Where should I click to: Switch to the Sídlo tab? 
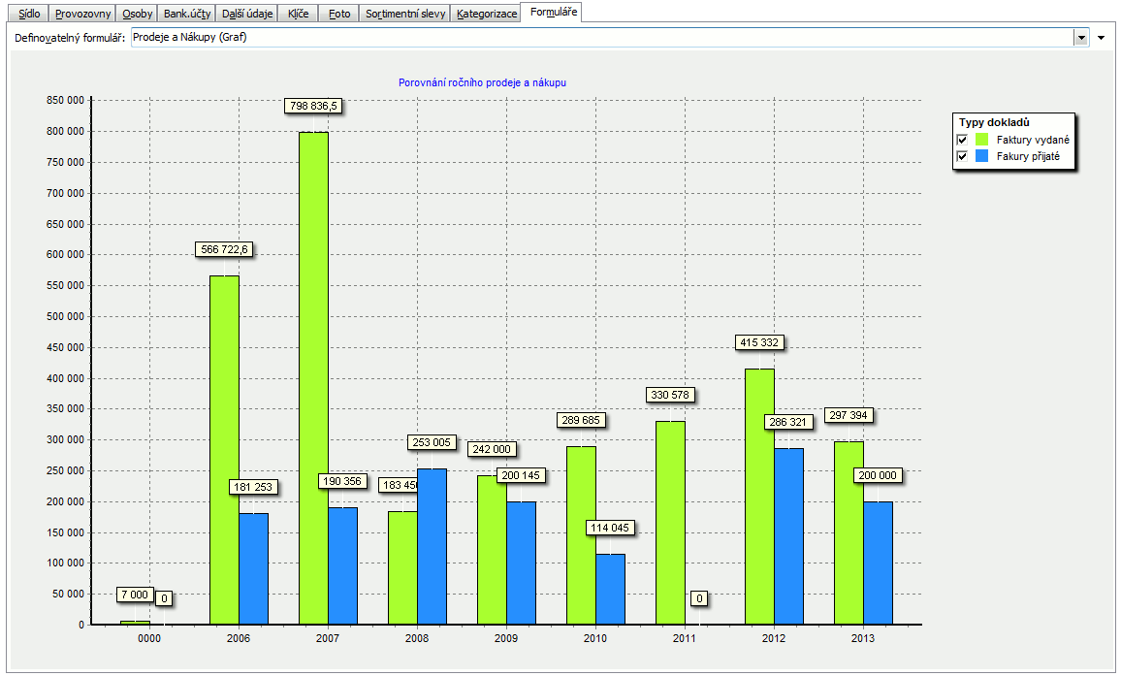point(29,15)
